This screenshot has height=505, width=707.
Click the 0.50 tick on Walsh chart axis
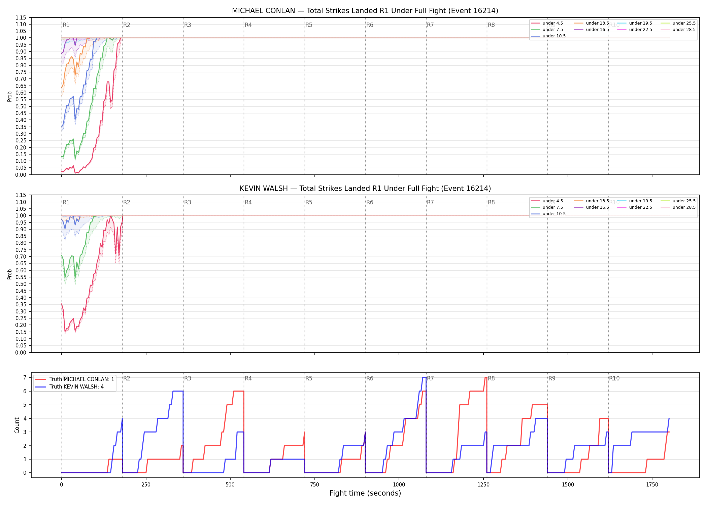point(21,284)
